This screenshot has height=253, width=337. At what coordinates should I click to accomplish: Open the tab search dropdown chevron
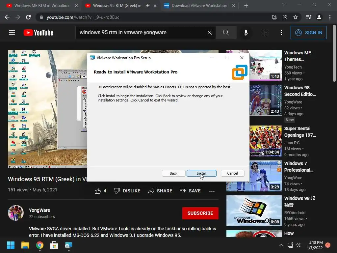point(284,5)
